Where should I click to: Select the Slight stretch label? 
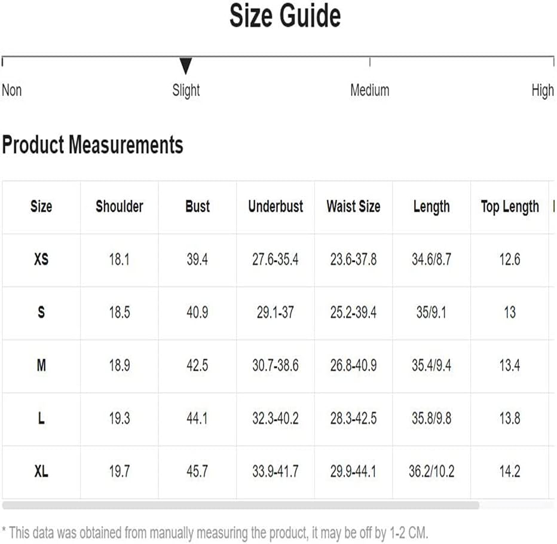click(x=186, y=91)
